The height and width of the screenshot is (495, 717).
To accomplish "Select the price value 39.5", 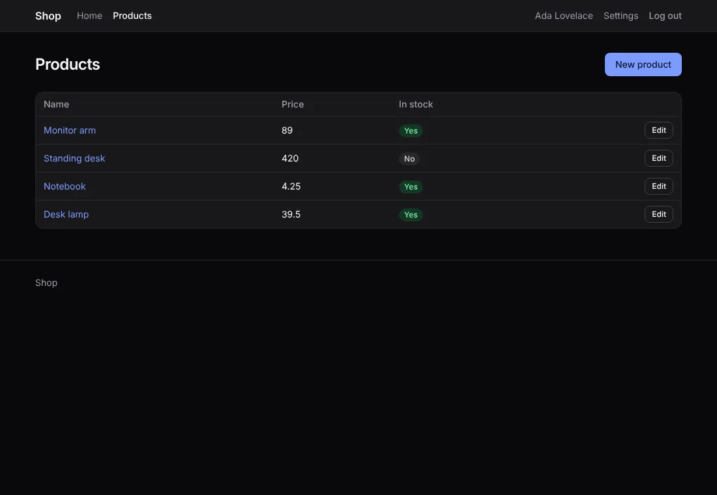I will coord(291,214).
